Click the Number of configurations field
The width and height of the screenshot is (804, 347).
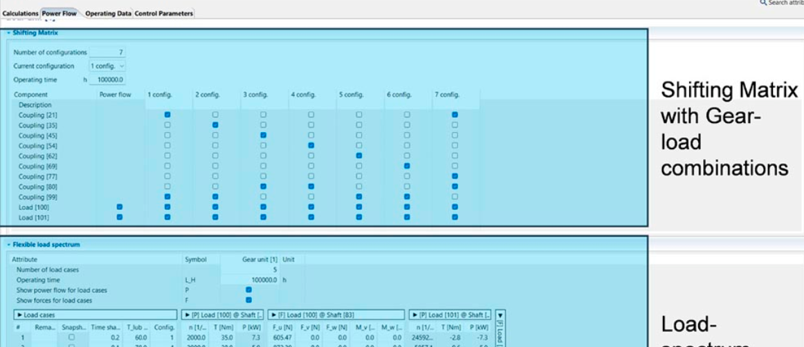coord(107,53)
